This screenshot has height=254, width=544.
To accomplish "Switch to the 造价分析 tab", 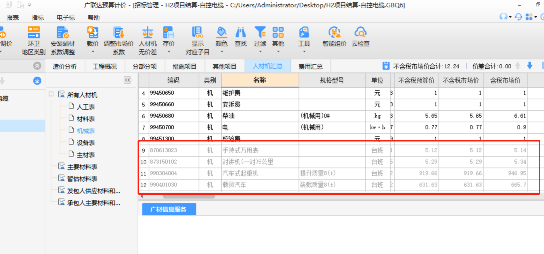I will pos(65,66).
